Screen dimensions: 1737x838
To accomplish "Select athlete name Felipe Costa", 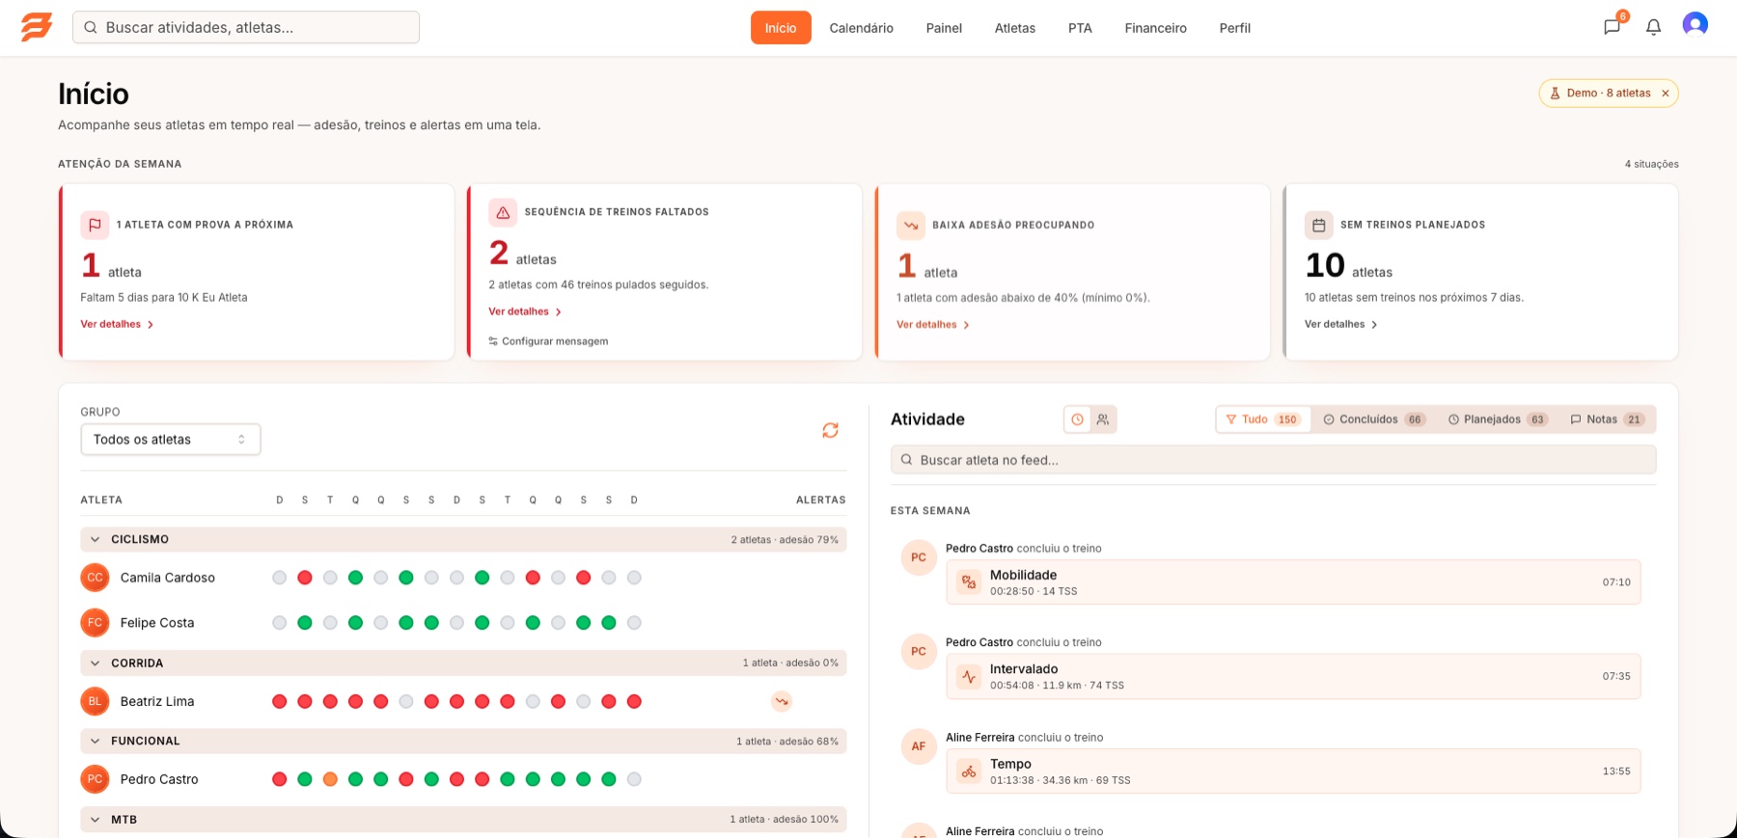I will click(157, 623).
